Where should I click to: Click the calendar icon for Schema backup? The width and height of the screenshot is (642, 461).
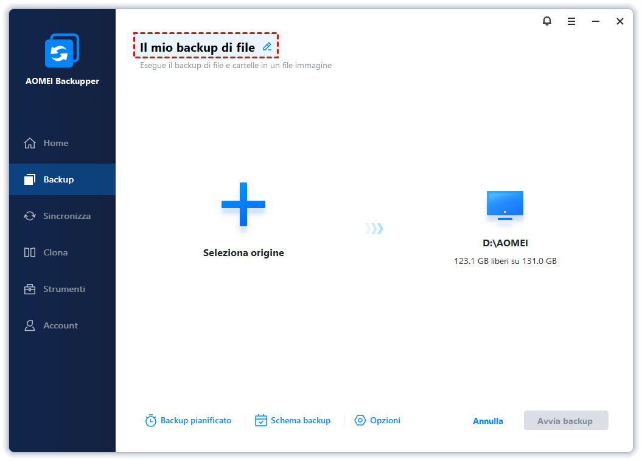click(x=261, y=420)
